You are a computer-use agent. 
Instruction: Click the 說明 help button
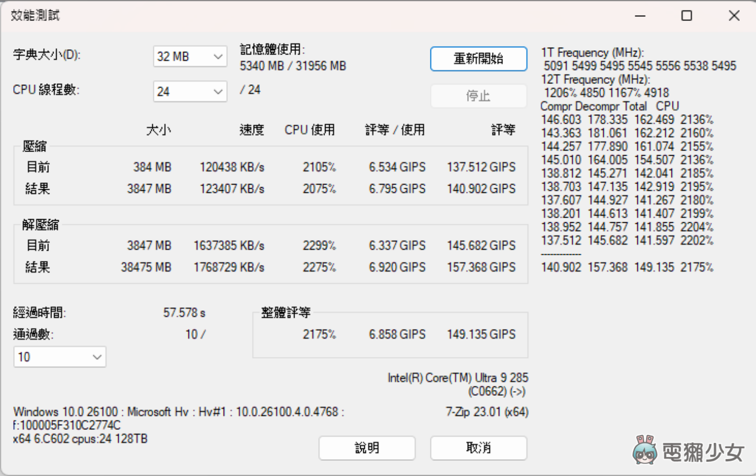click(367, 448)
